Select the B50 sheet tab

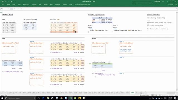tap(34, 93)
